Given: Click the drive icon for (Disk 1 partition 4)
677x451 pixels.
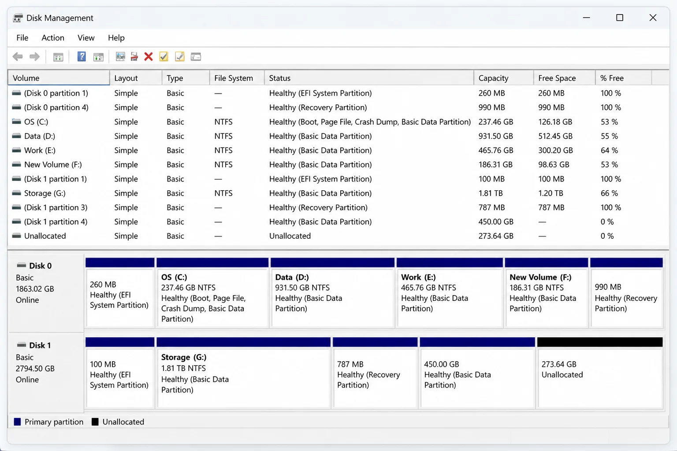Looking at the screenshot, I should [16, 222].
